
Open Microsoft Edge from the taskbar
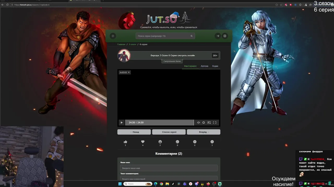(156, 184)
